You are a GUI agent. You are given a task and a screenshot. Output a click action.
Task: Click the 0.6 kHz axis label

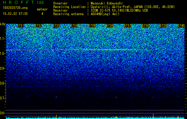2,113
